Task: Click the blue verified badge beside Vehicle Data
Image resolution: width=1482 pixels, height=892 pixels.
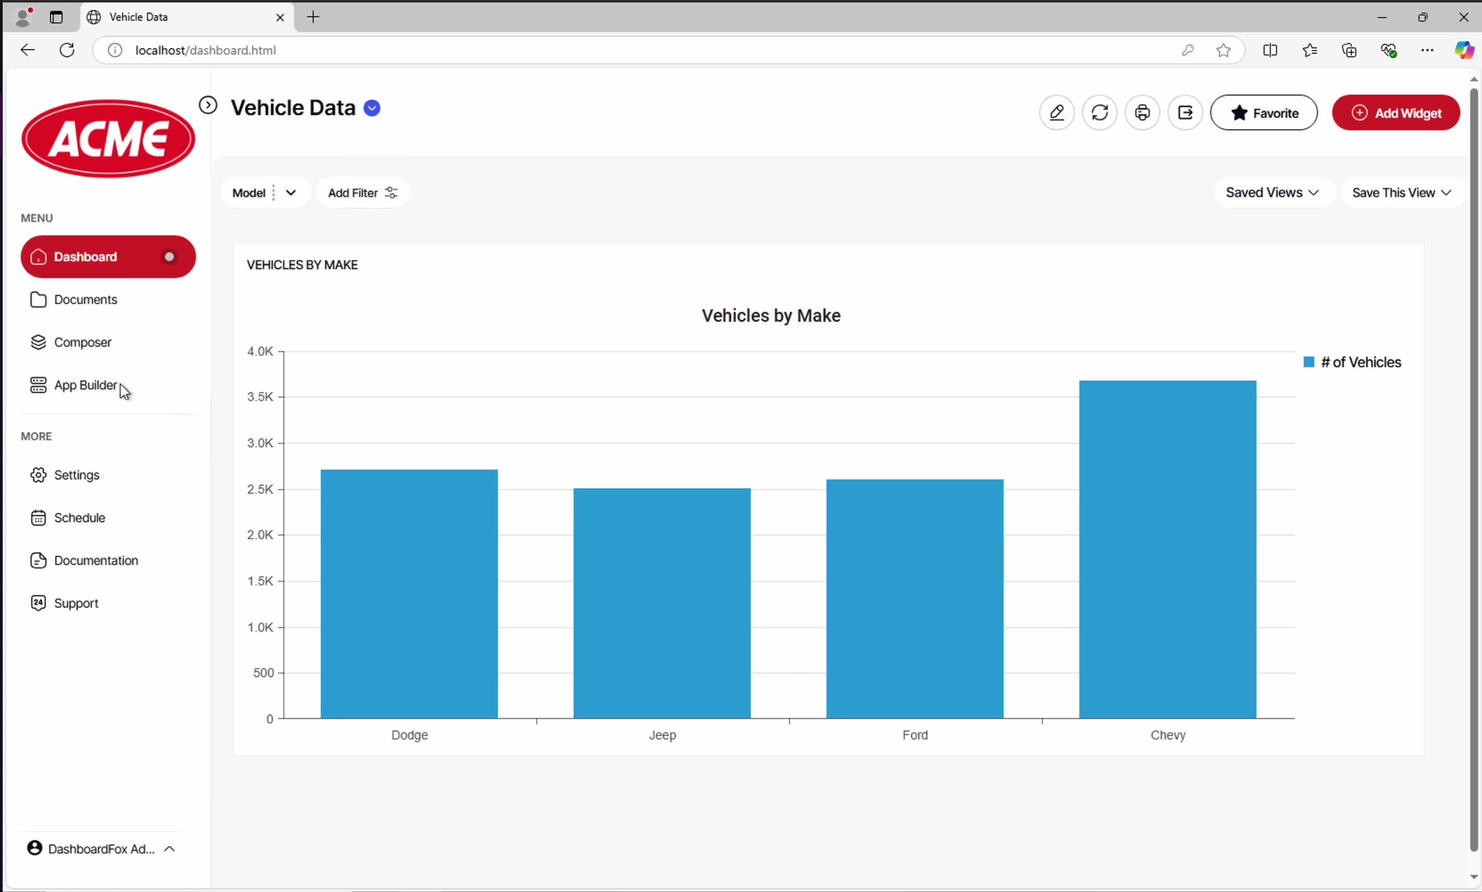Action: coord(372,108)
